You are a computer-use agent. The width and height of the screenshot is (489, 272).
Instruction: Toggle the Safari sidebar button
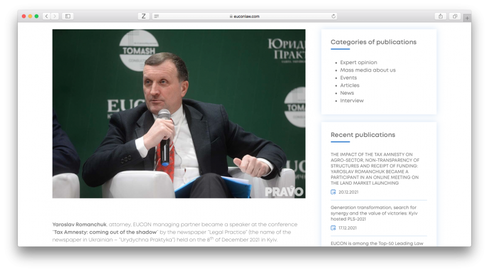tap(68, 17)
